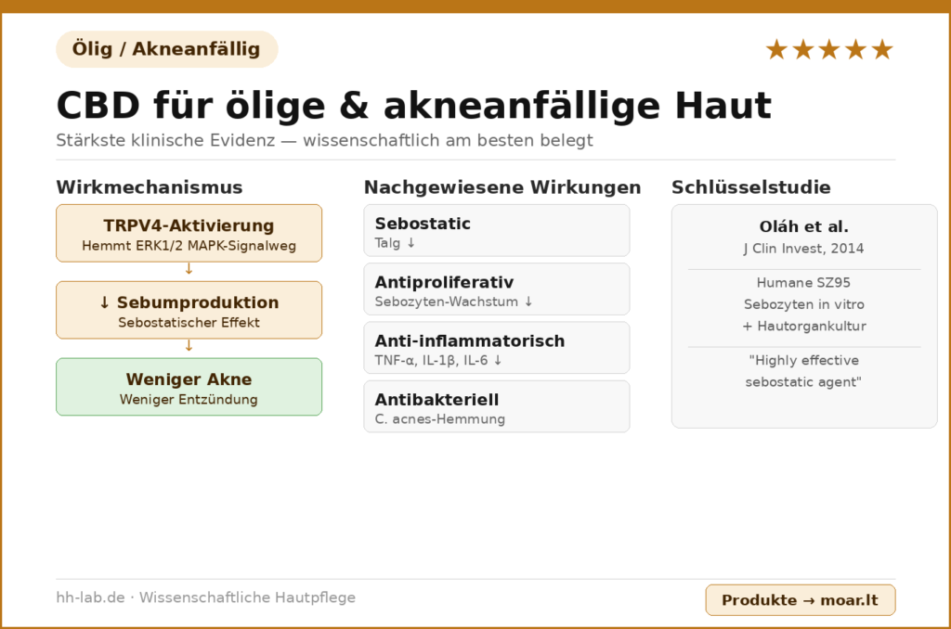Open the Produkte → moar.lt button
The image size is (951, 629).
[x=800, y=600]
